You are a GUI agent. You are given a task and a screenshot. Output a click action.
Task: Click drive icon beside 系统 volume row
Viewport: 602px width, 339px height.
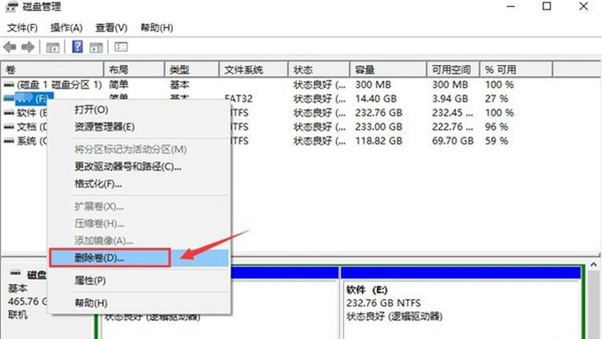pos(8,141)
